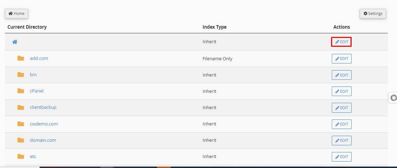Edit the clientbackup directory index setting
The image size is (397, 168).
click(341, 107)
